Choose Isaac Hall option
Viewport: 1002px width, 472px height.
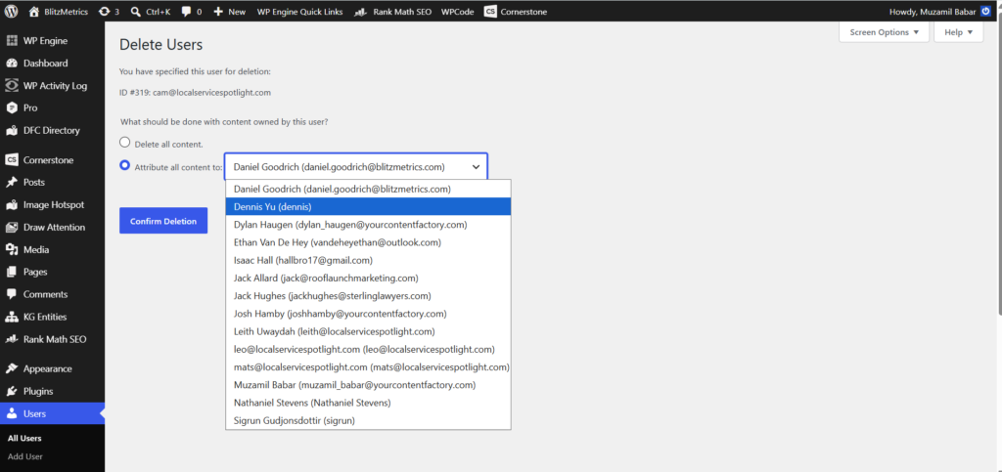tap(368, 260)
